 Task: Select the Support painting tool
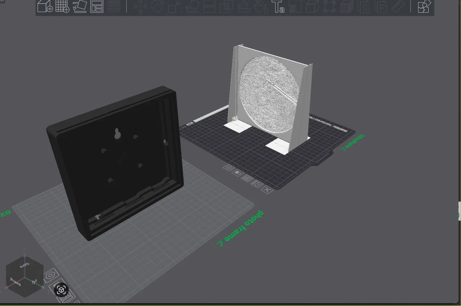(244, 6)
